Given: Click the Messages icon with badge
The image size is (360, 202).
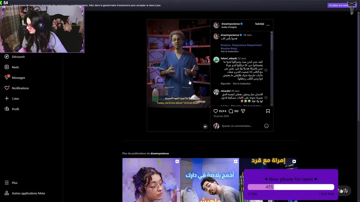Looking at the screenshot, I should click(x=7, y=77).
